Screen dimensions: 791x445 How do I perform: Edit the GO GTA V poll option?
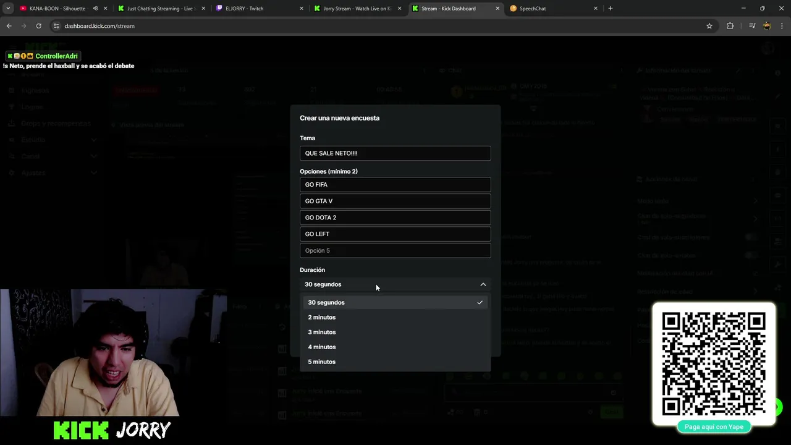tap(395, 201)
